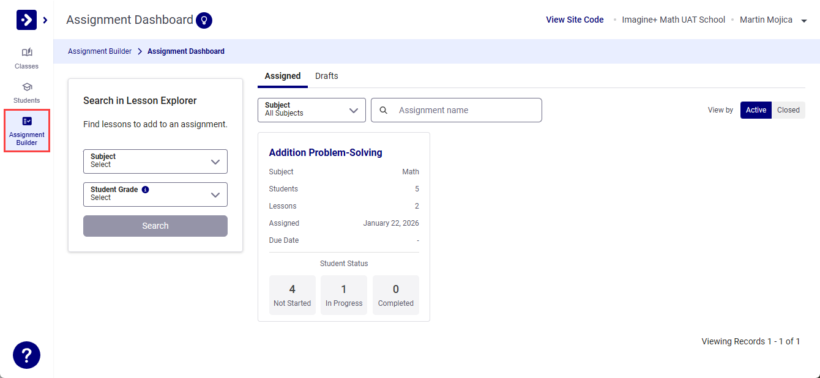This screenshot has height=378, width=820.
Task: Select the Closed view toggle
Action: pos(788,110)
